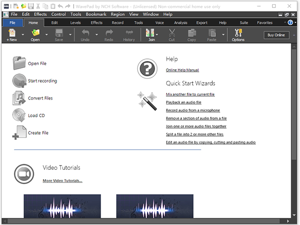The image size is (300, 225).
Task: Click Playback an audio file link
Action: (x=183, y=102)
